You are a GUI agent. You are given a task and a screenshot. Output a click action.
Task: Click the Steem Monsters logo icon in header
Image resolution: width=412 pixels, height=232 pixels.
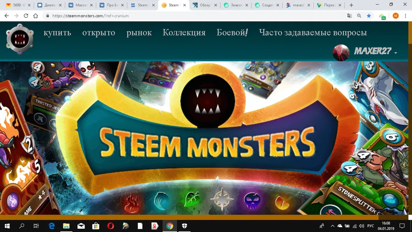coord(20,39)
